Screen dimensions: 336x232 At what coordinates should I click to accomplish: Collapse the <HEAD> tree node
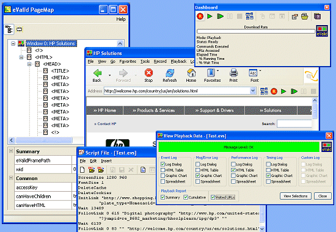(x=29, y=64)
